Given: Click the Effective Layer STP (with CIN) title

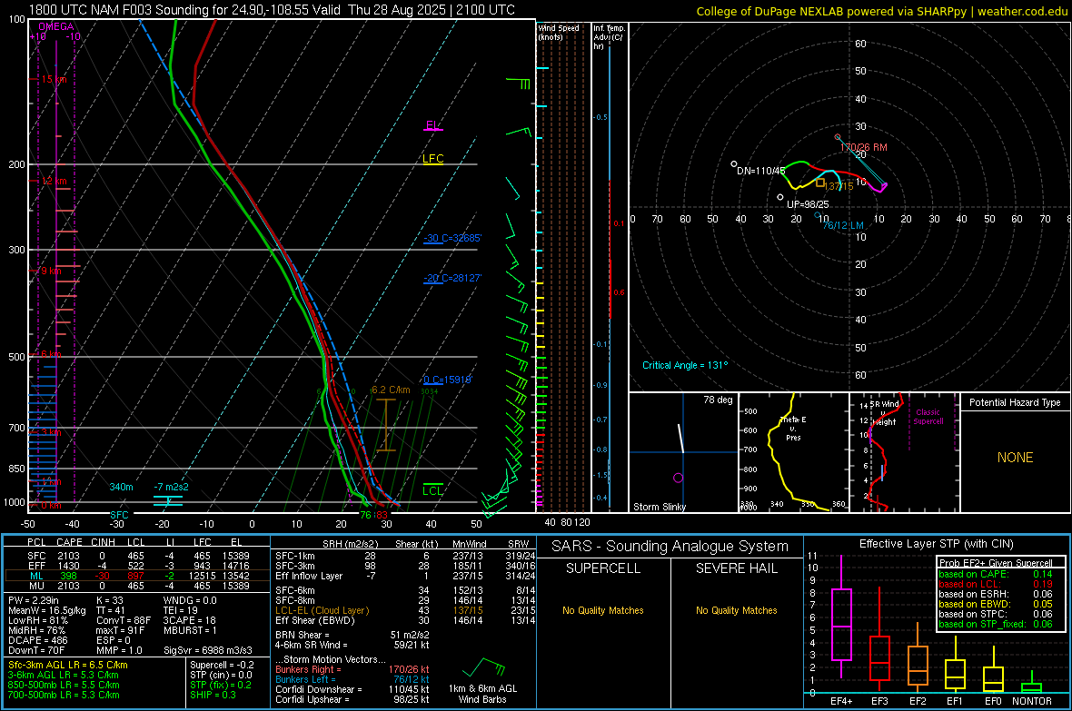Looking at the screenshot, I should tap(937, 544).
